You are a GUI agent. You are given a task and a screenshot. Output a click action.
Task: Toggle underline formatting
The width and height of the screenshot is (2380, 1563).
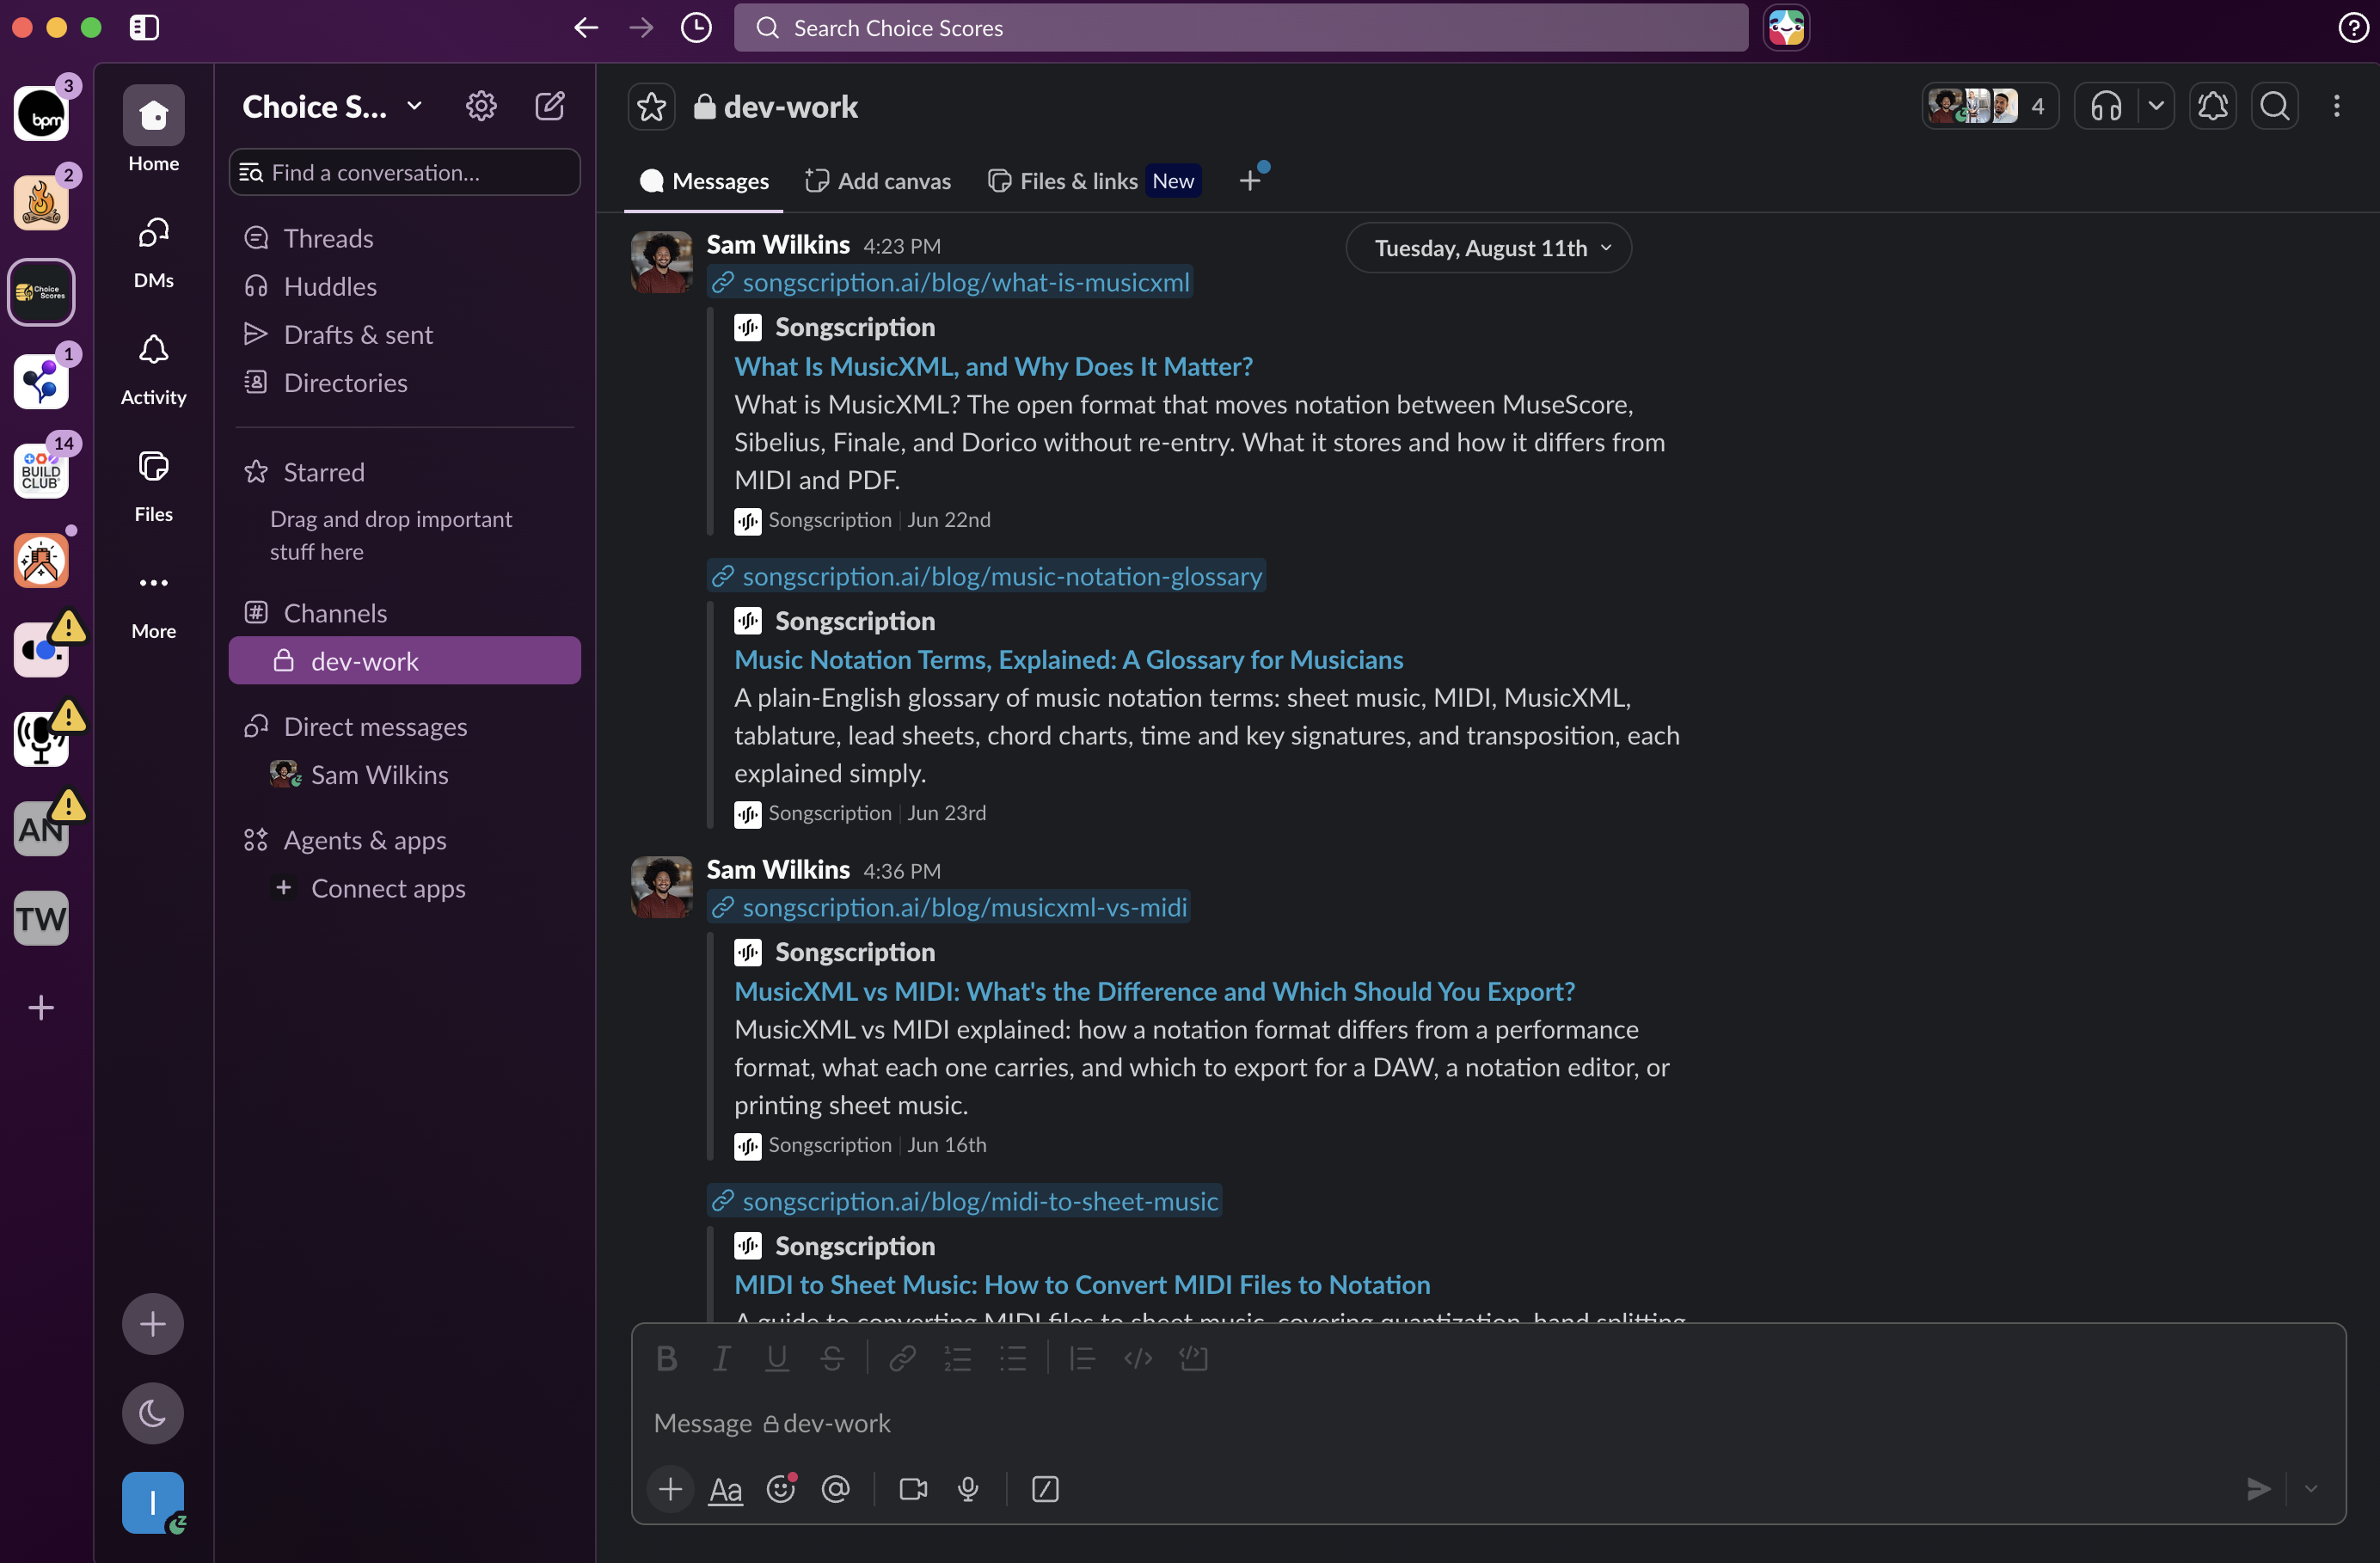[777, 1359]
